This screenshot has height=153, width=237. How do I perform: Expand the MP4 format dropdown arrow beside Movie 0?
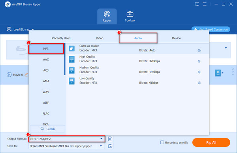[x=222, y=73]
